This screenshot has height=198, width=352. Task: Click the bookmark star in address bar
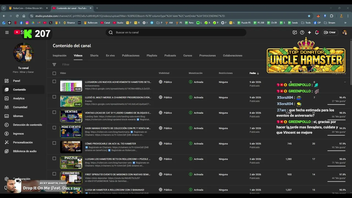(x=309, y=16)
